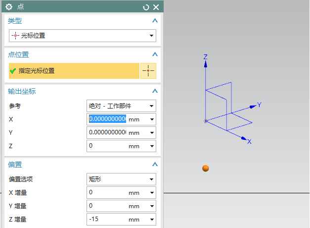
Task: Click the Y coordinate input field
Action: (x=107, y=133)
